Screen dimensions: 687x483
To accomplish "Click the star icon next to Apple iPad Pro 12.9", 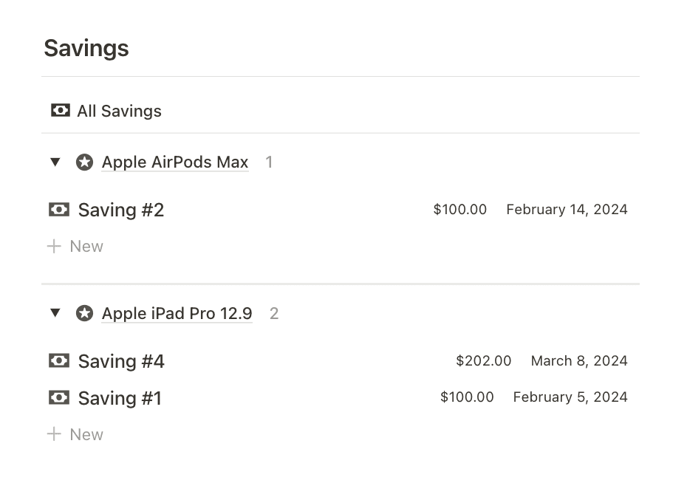I will pos(84,313).
